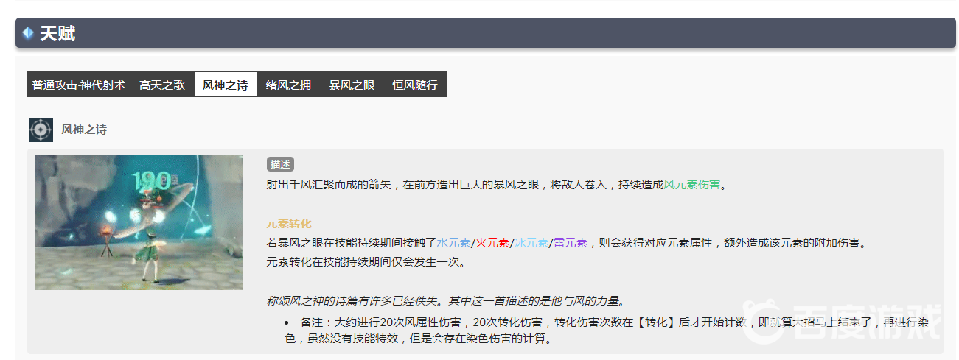This screenshot has width=959, height=360.
Task: Click the diamond icon beside 天赋 header
Action: tap(28, 33)
